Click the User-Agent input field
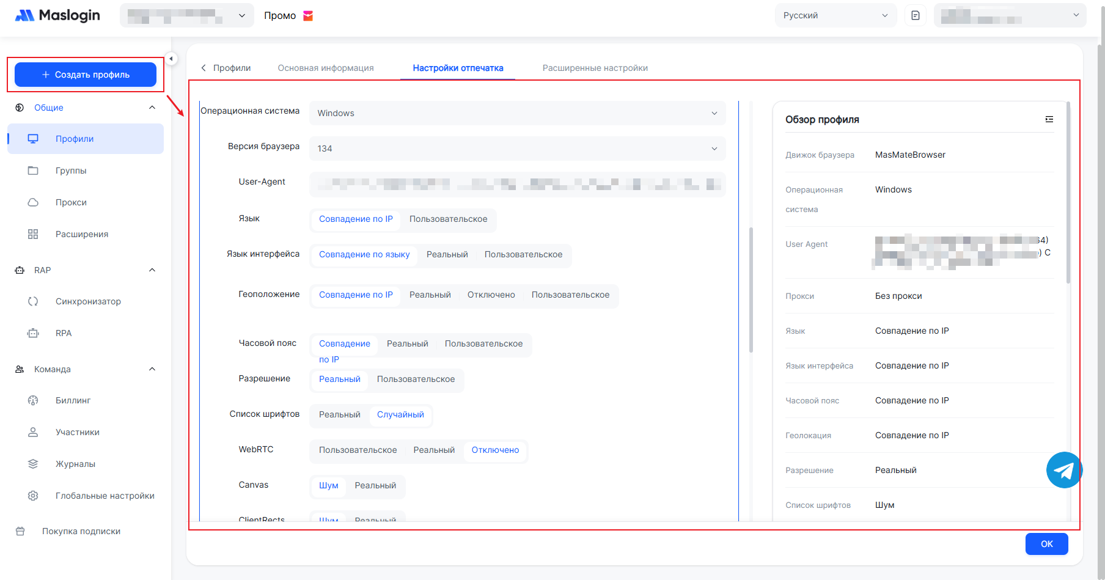The height and width of the screenshot is (580, 1105). tap(517, 184)
